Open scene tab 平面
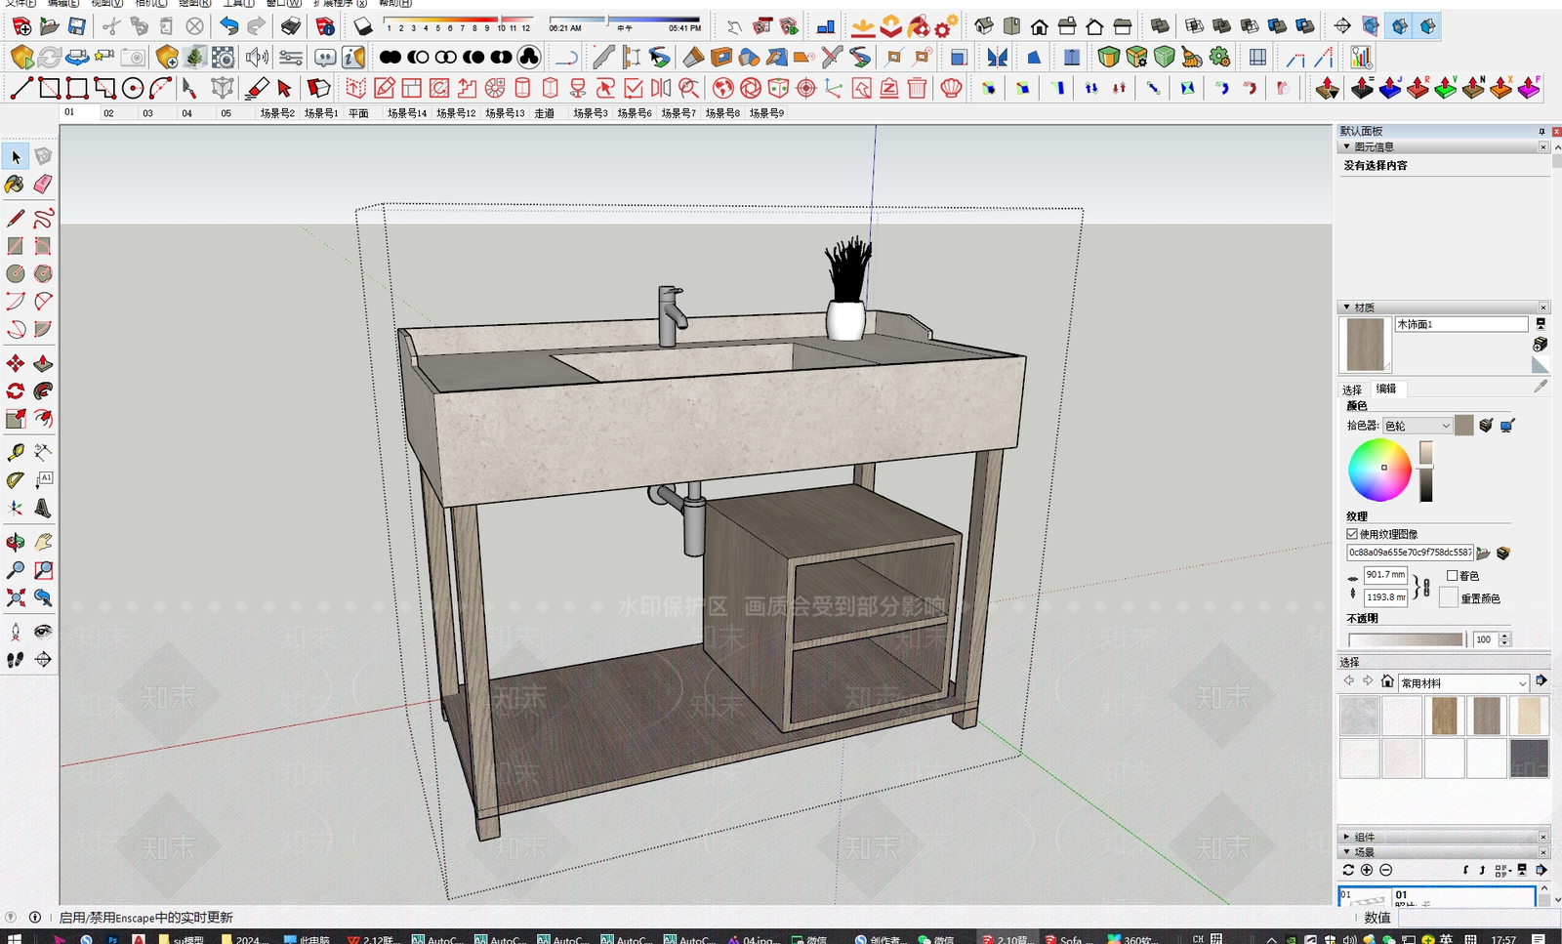The height and width of the screenshot is (944, 1562). [x=358, y=113]
